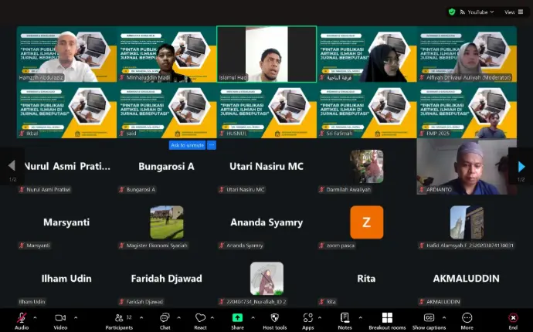Image resolution: width=533 pixels, height=332 pixels.
Task: Open the Chat panel
Action: pyautogui.click(x=165, y=317)
